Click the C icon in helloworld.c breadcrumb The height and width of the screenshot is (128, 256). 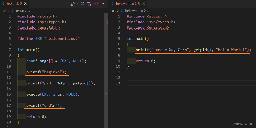pos(122,11)
